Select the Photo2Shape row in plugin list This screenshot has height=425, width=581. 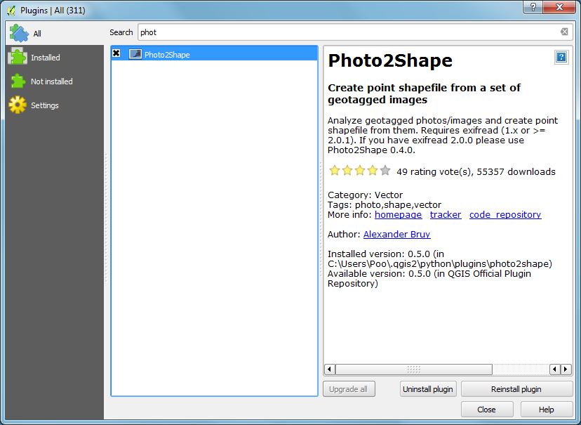[x=214, y=54]
